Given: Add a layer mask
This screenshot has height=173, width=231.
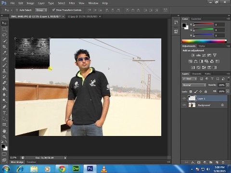Looking at the screenshot, I should pyautogui.click(x=199, y=162).
